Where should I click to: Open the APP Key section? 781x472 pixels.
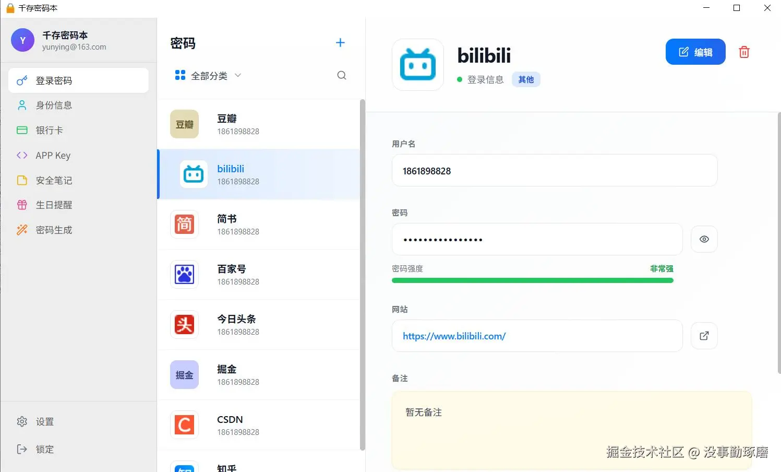(x=53, y=155)
